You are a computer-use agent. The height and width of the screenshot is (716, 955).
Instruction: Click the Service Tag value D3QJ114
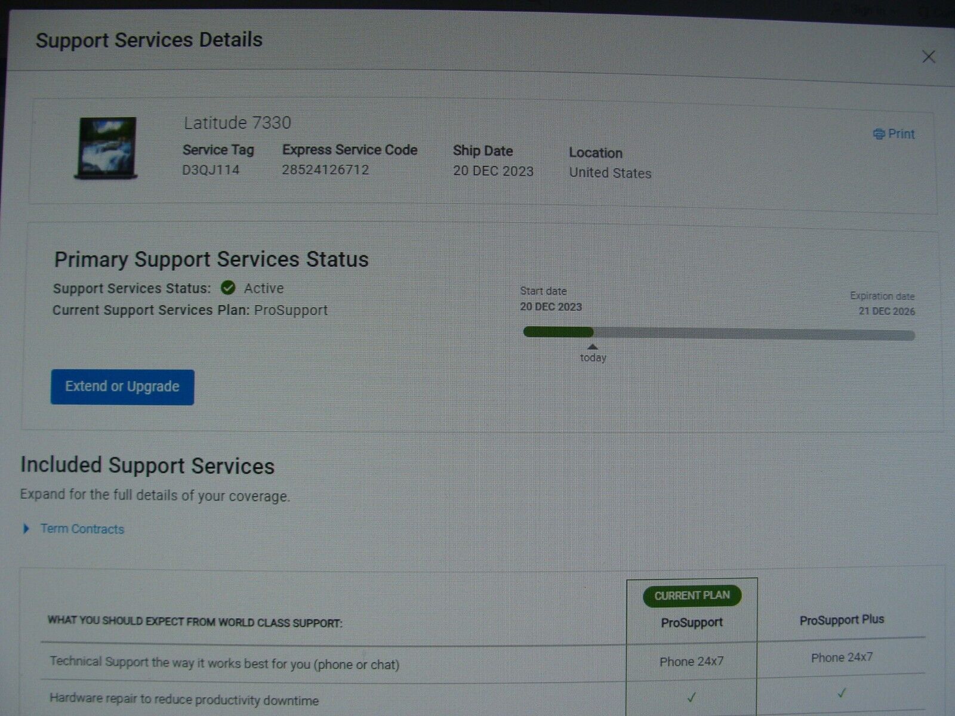(211, 170)
